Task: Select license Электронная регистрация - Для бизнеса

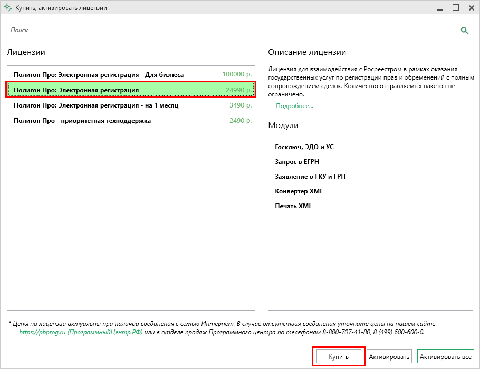Action: [x=131, y=75]
